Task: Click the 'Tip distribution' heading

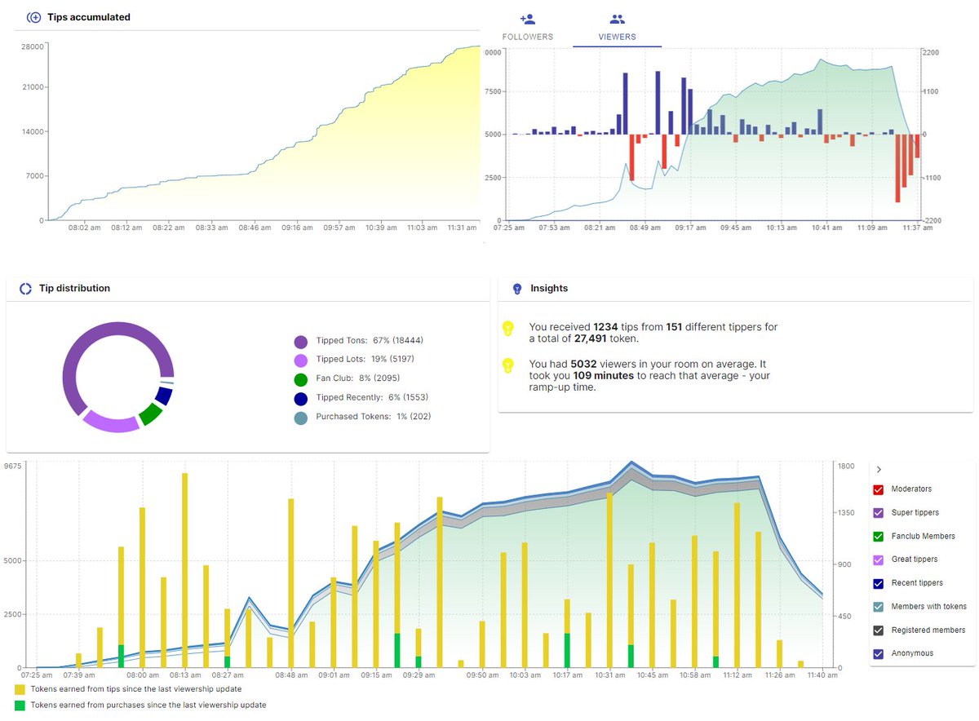Action: click(x=75, y=289)
